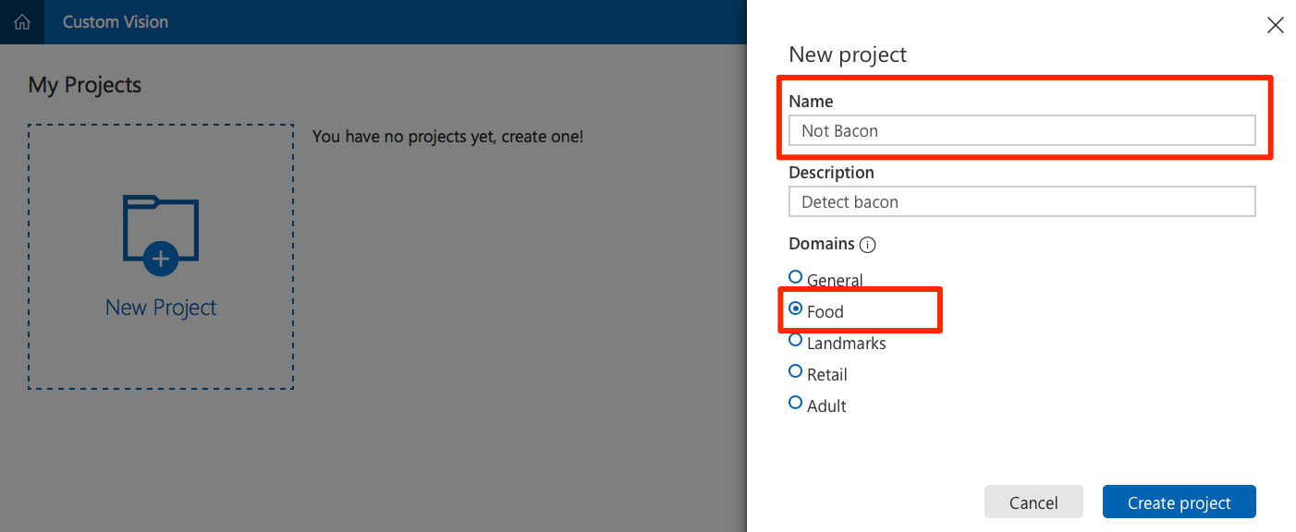The height and width of the screenshot is (532, 1296).
Task: Click the Name field label
Action: click(811, 102)
